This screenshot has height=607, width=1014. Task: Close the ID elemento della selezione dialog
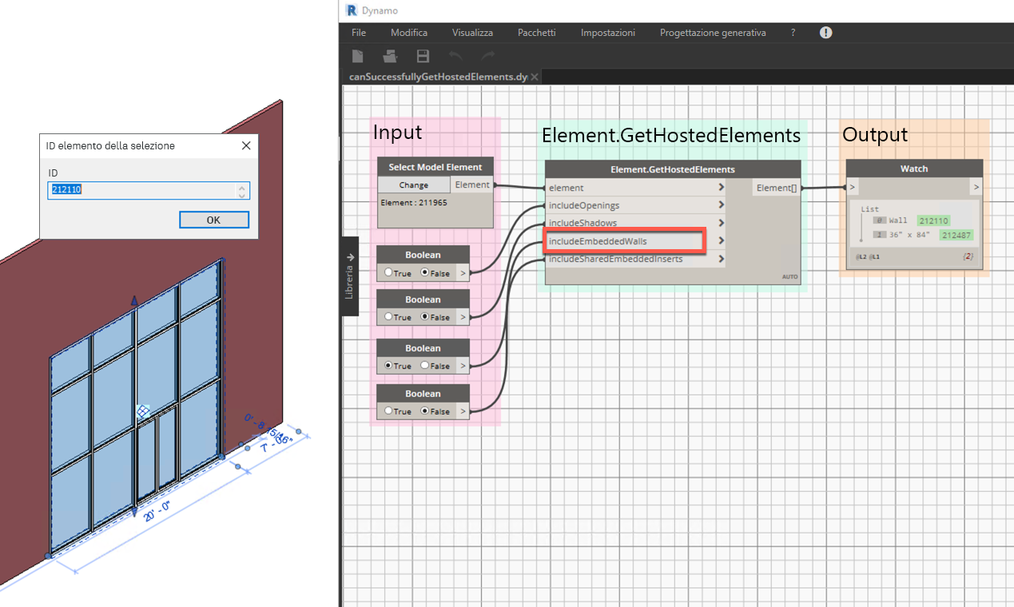click(x=246, y=145)
